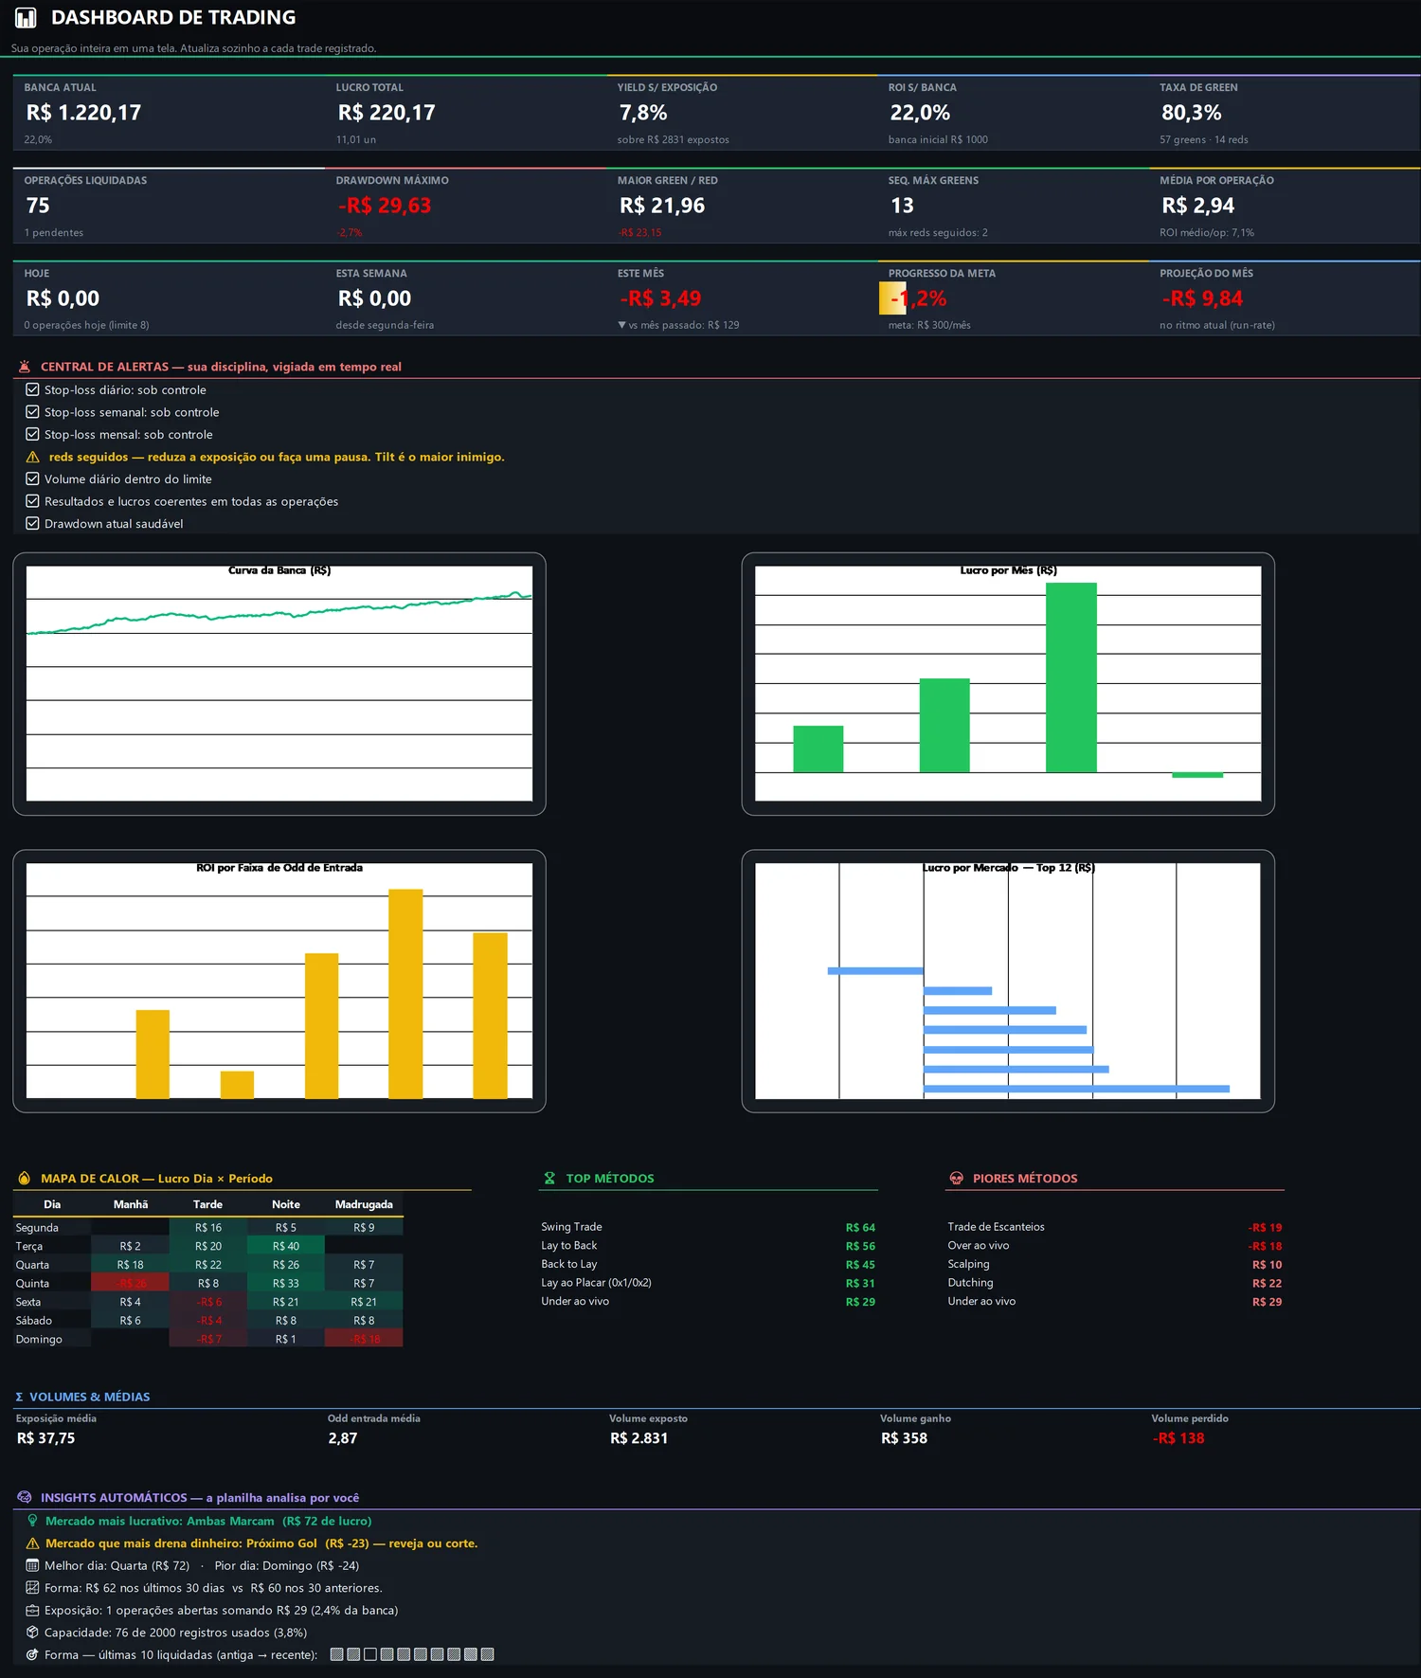Toggle the Stop-loss semanal checkbox
The image size is (1421, 1678).
(32, 412)
